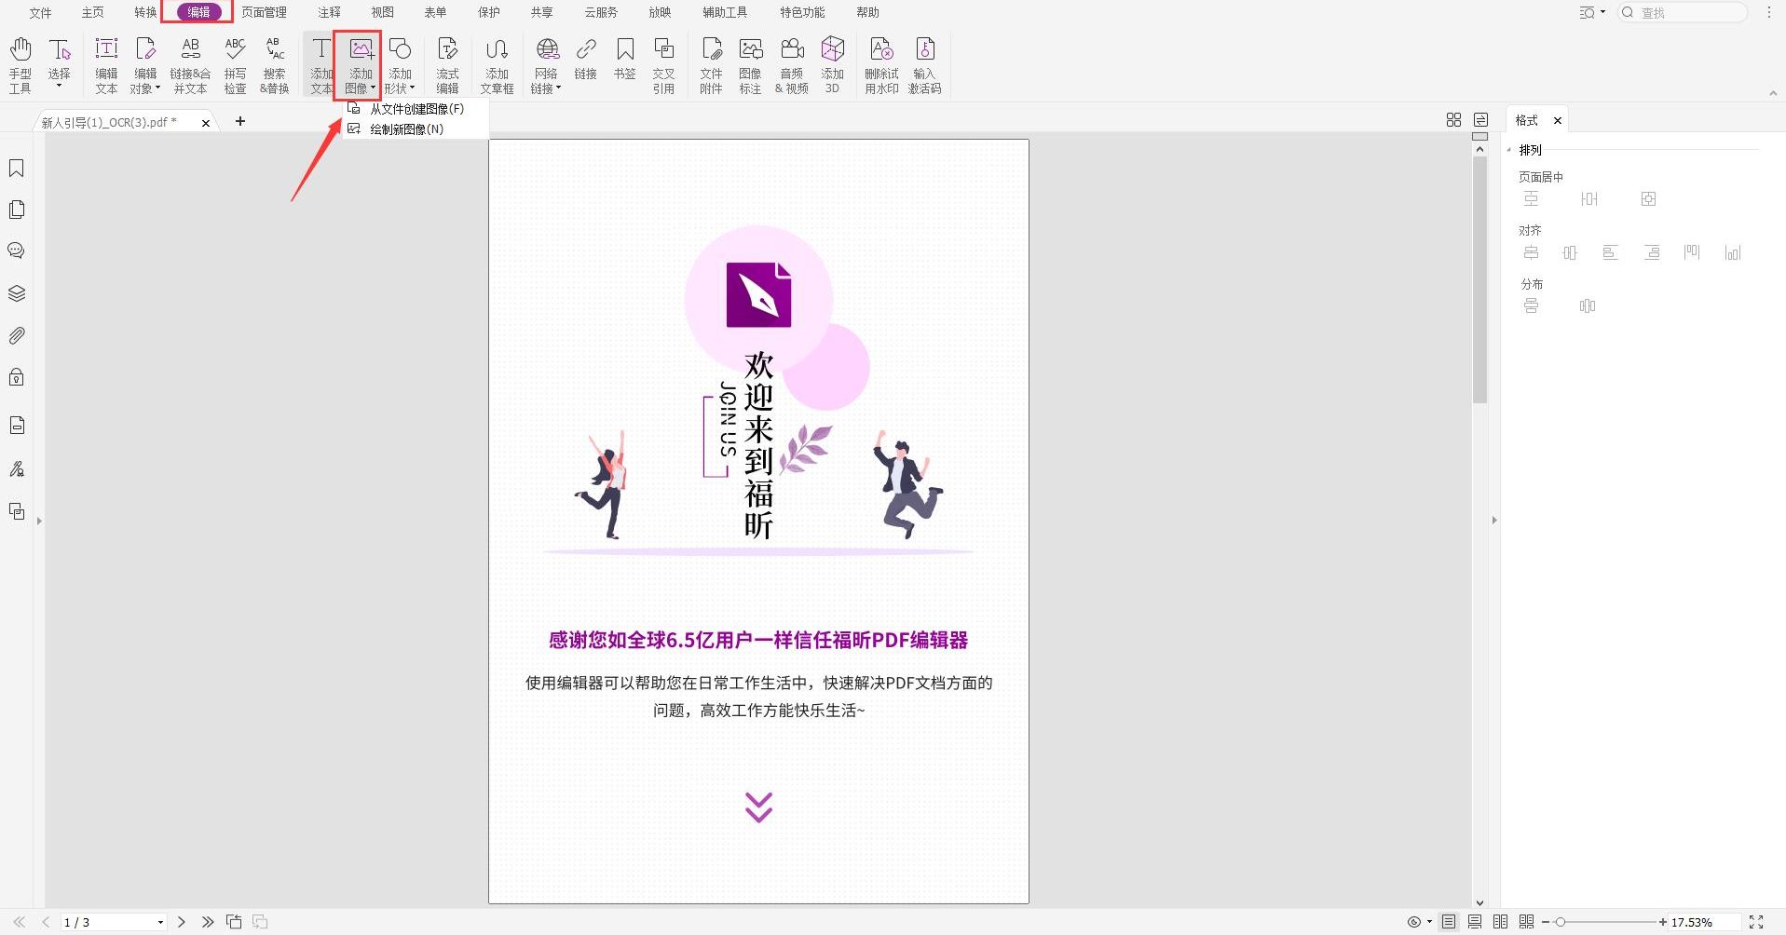Open the 云服务 menu
The image size is (1786, 935).
pyautogui.click(x=599, y=12)
